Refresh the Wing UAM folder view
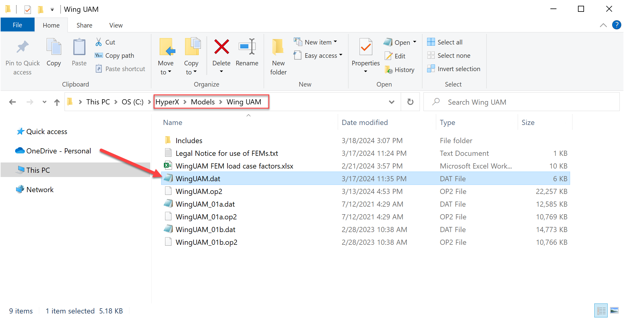The height and width of the screenshot is (318, 624). [410, 102]
